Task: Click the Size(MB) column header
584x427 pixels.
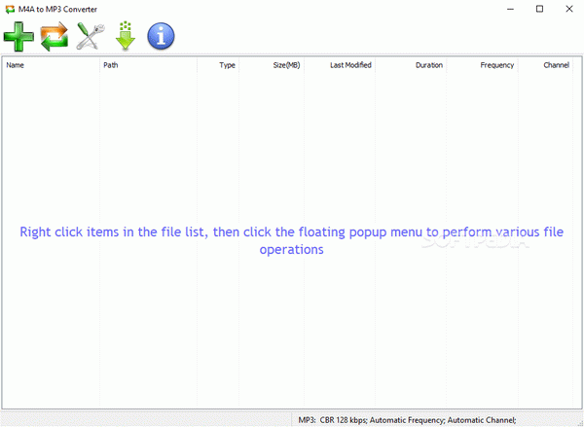Action: coord(272,65)
